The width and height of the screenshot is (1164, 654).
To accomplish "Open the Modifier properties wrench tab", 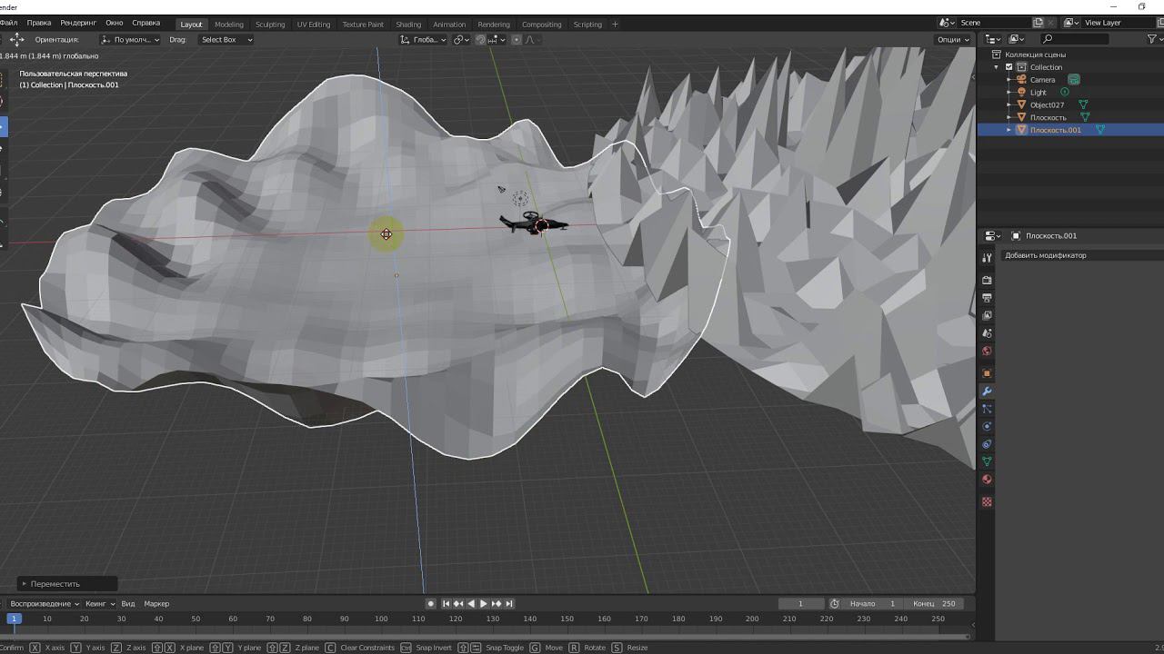I will 987,391.
